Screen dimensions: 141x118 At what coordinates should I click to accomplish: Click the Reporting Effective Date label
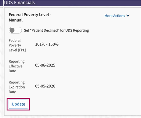coord(17,66)
